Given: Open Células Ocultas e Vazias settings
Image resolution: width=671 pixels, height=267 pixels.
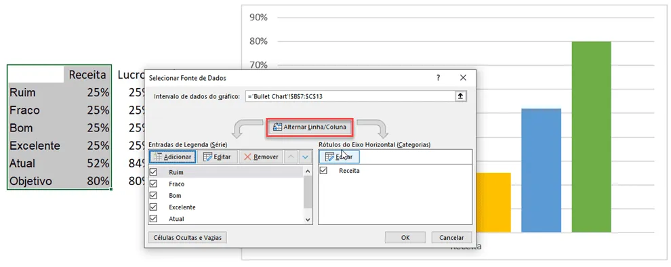Looking at the screenshot, I should point(188,237).
